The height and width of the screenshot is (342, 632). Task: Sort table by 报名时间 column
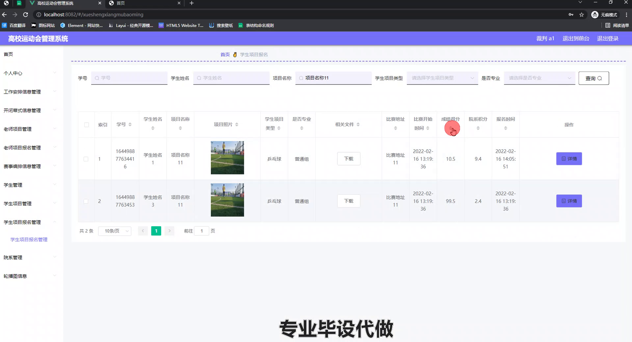[x=506, y=128]
